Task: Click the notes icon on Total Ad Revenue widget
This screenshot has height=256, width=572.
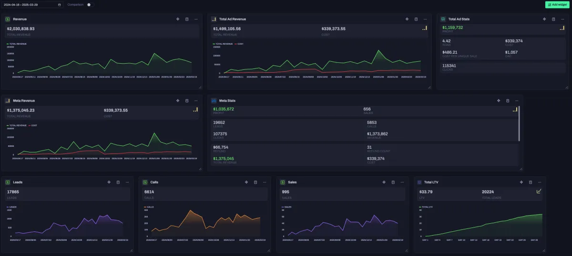Action: pyautogui.click(x=416, y=19)
